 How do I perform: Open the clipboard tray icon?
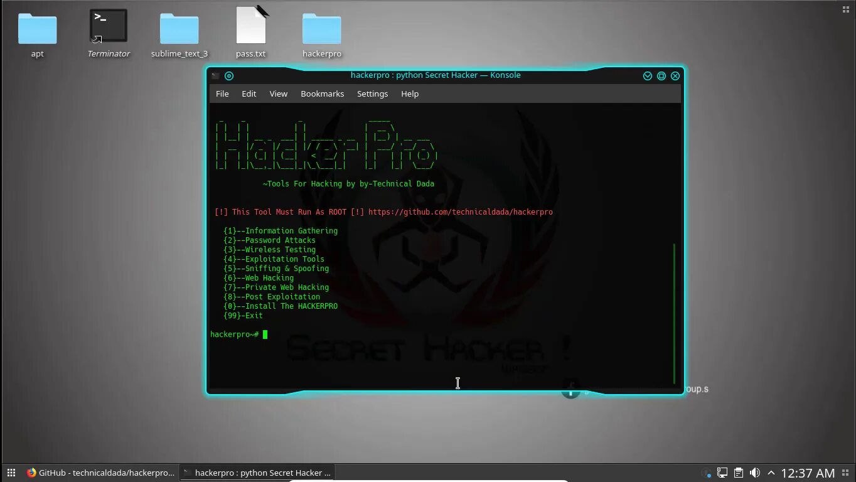pyautogui.click(x=739, y=473)
